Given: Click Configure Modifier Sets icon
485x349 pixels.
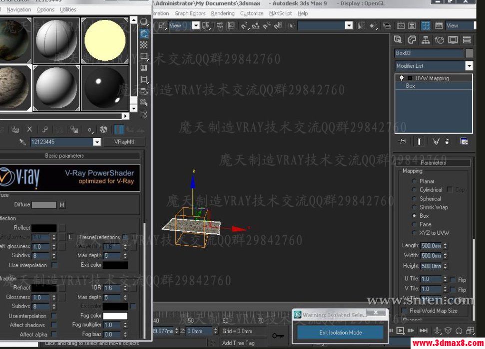Looking at the screenshot, I should coord(464,141).
